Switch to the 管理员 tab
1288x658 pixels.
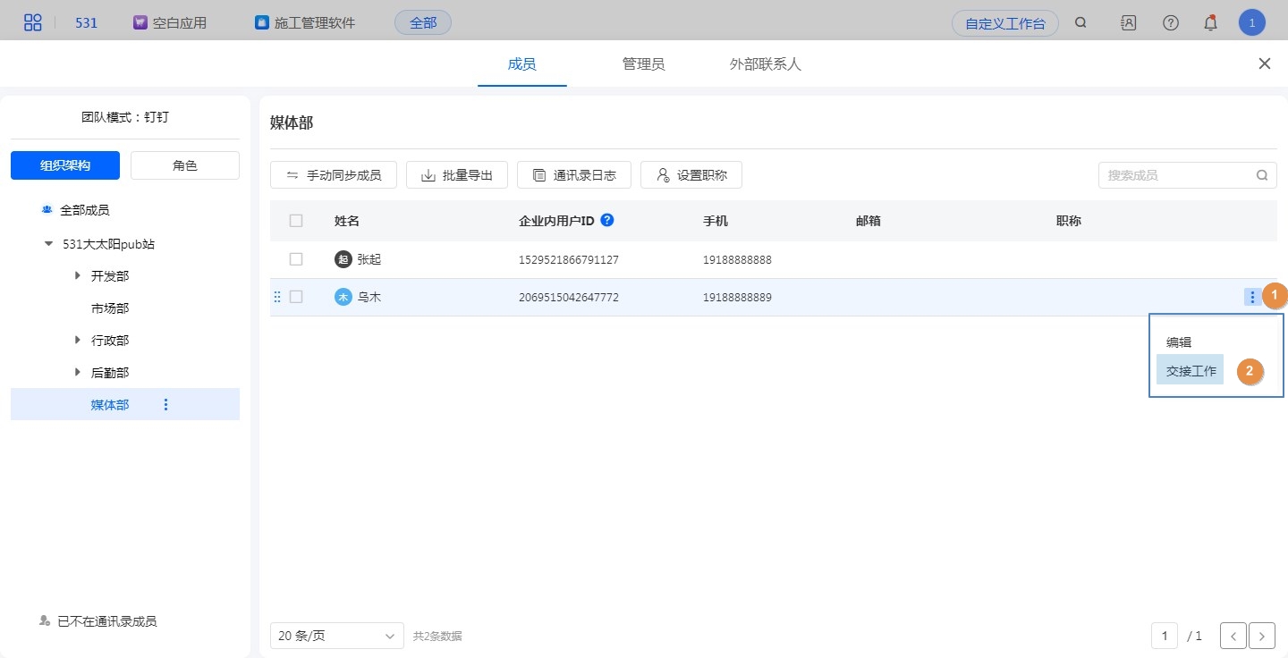tap(643, 64)
